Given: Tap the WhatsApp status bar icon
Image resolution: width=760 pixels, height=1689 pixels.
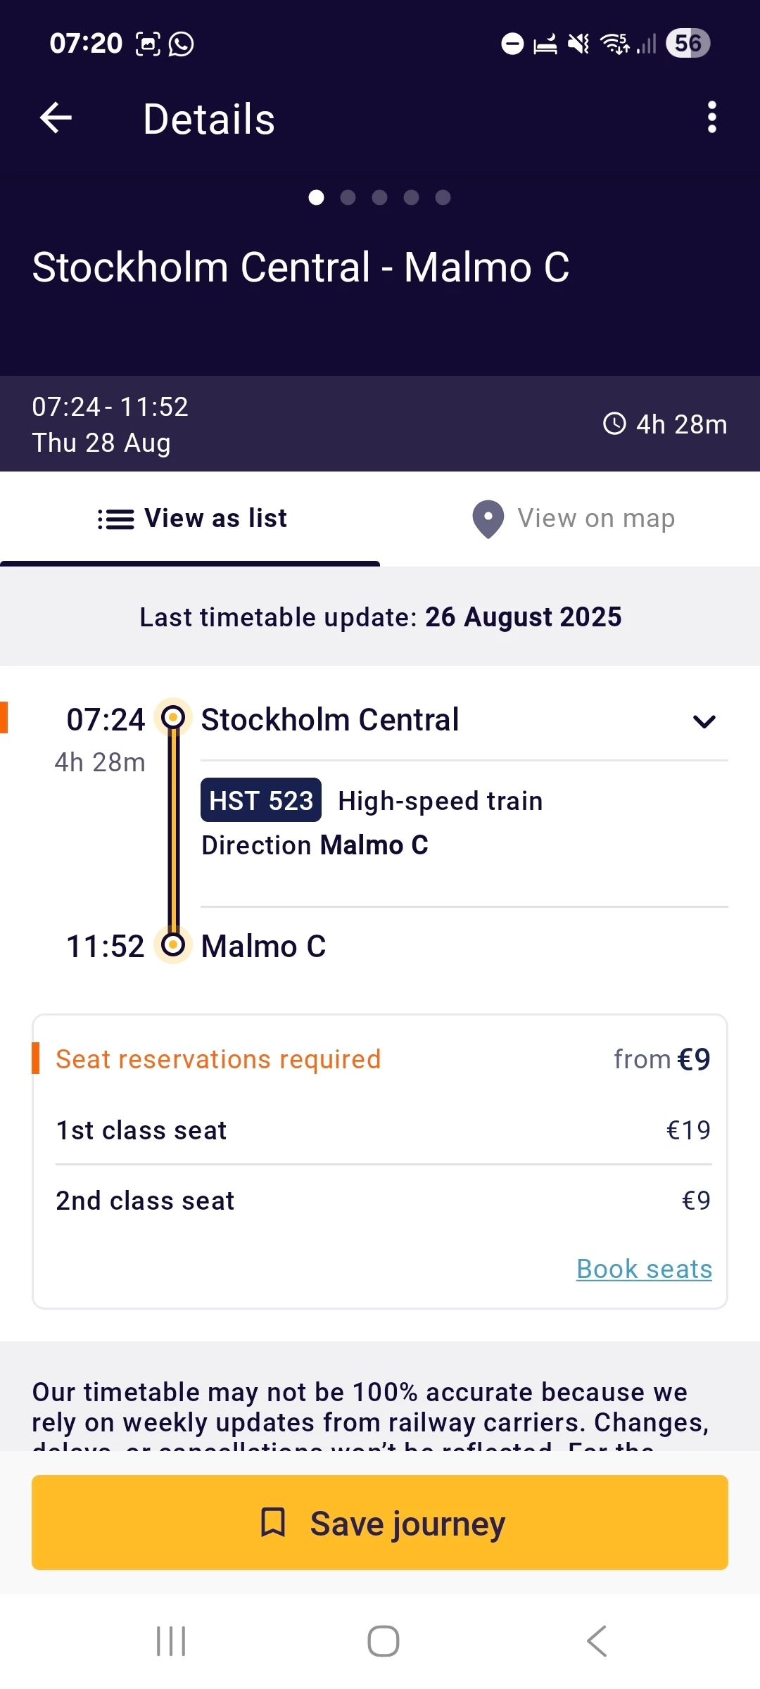Looking at the screenshot, I should click(x=182, y=44).
